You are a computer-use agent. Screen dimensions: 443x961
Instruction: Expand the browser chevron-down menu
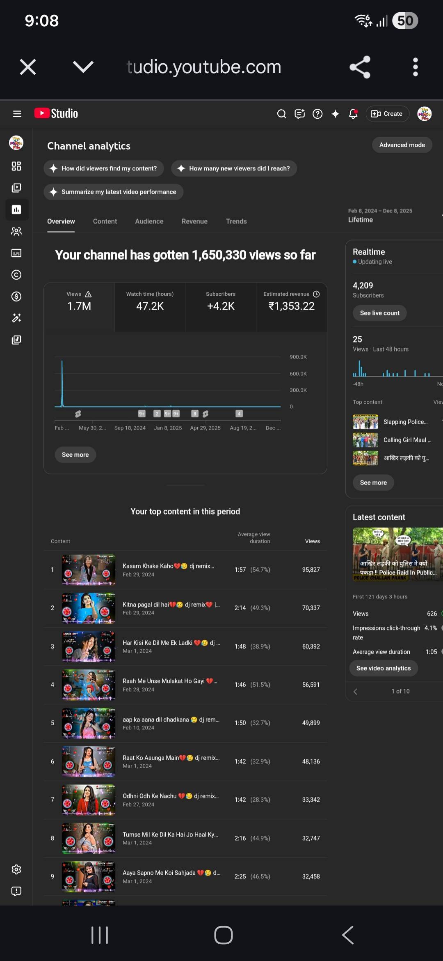pos(83,67)
